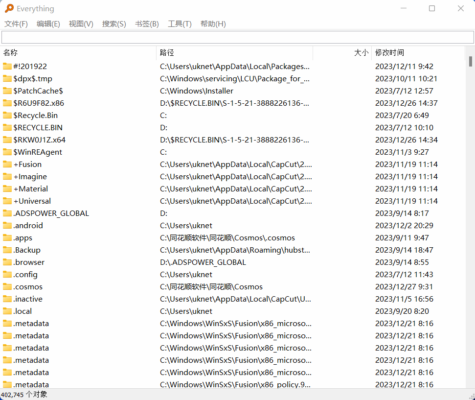475x400 pixels.
Task: Click the folder icon of .android
Action: click(x=7, y=225)
